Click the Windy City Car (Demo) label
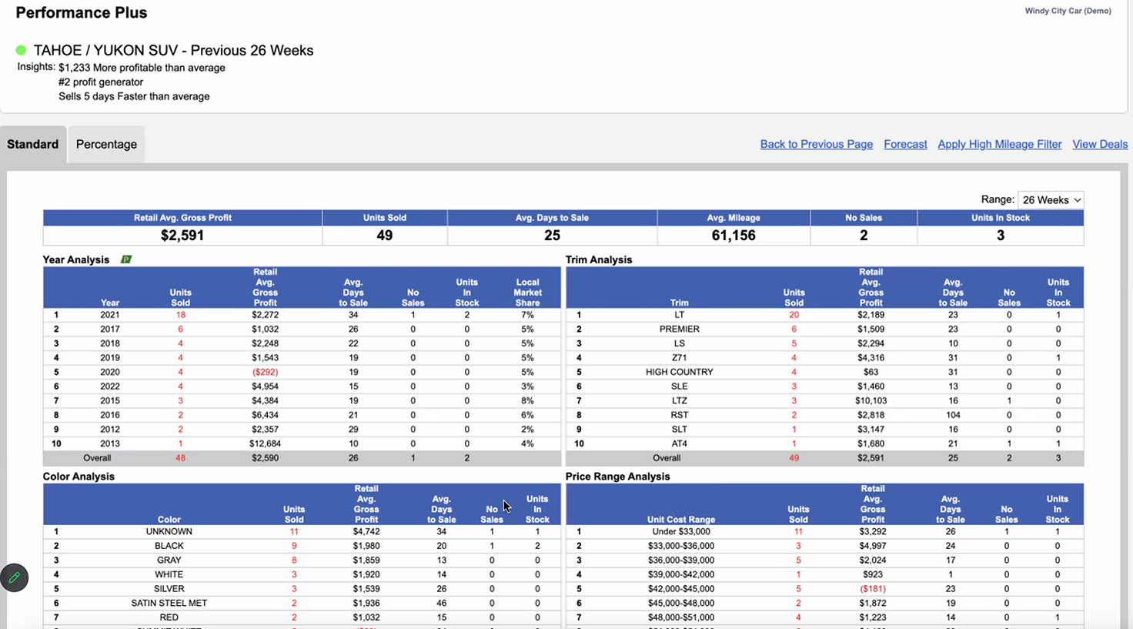 click(1068, 11)
